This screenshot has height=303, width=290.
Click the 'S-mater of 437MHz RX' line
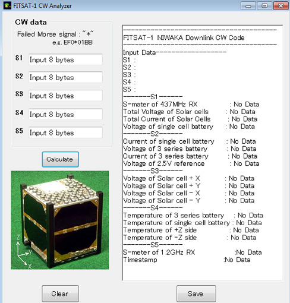pos(191,105)
